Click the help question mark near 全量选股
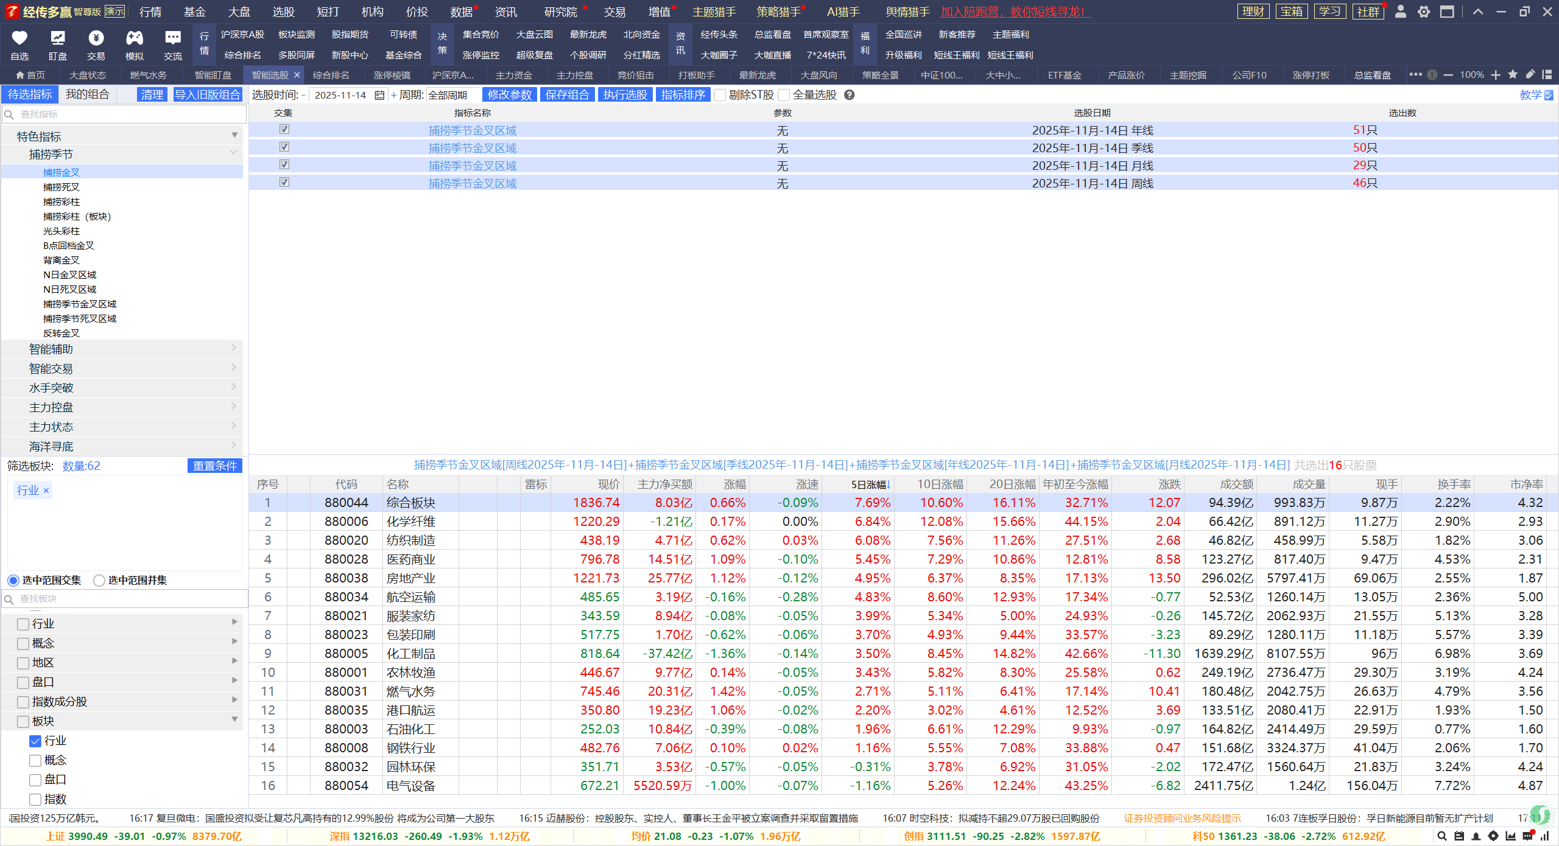The width and height of the screenshot is (1559, 846). click(850, 95)
